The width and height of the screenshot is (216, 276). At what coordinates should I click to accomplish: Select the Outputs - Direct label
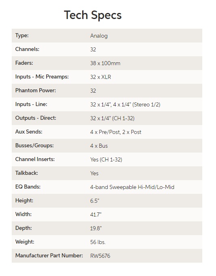click(36, 118)
